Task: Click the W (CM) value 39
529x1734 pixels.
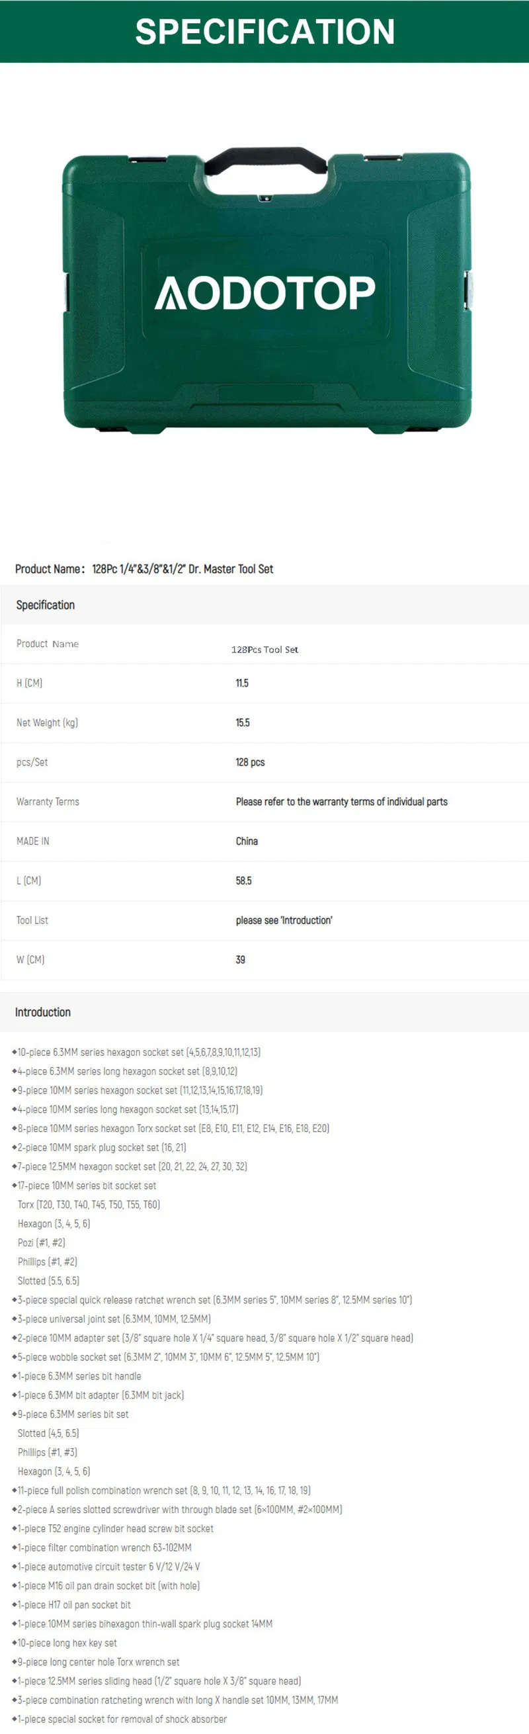Action: point(240,960)
